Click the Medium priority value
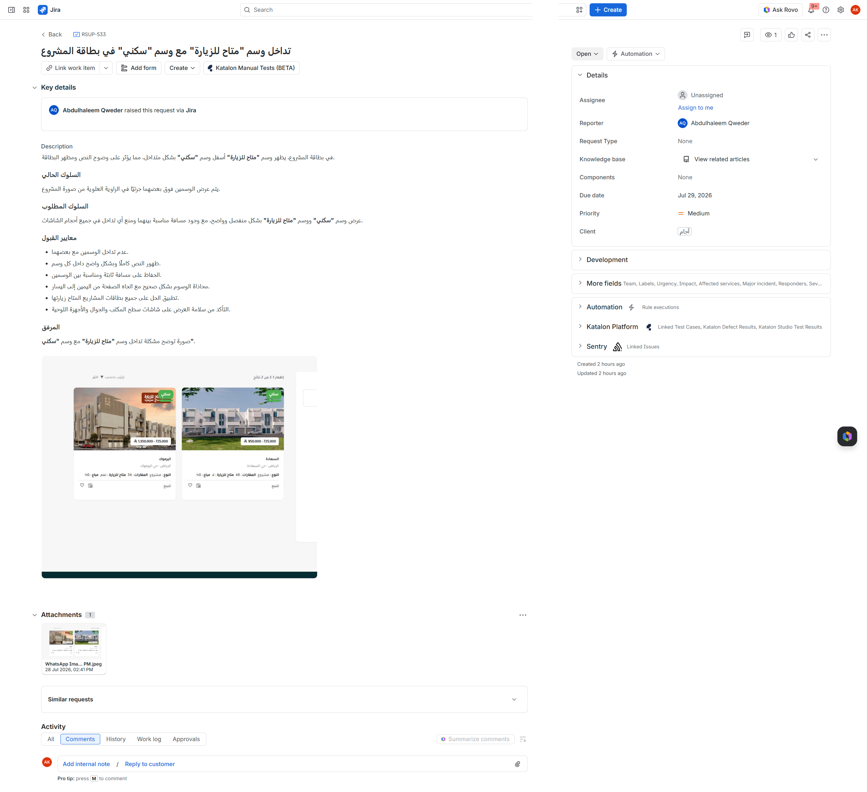Viewport: 867px width, 792px height. click(x=694, y=213)
